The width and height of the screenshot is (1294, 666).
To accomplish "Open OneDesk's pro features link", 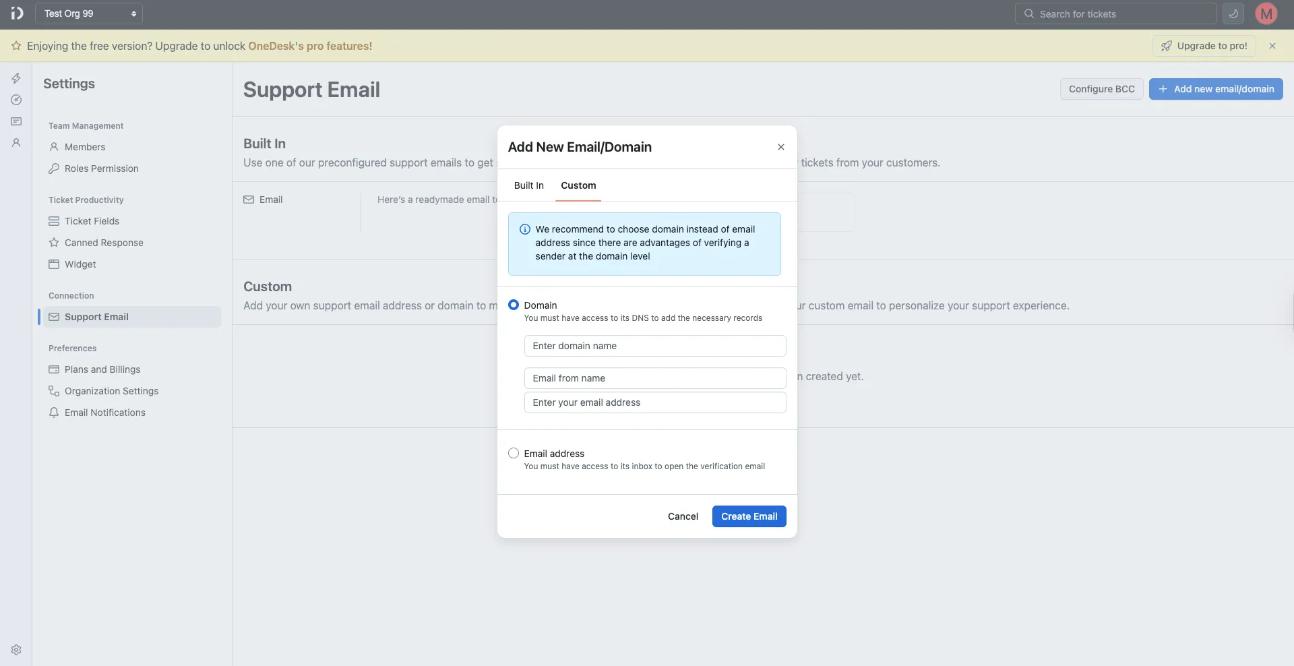I will click(x=310, y=45).
